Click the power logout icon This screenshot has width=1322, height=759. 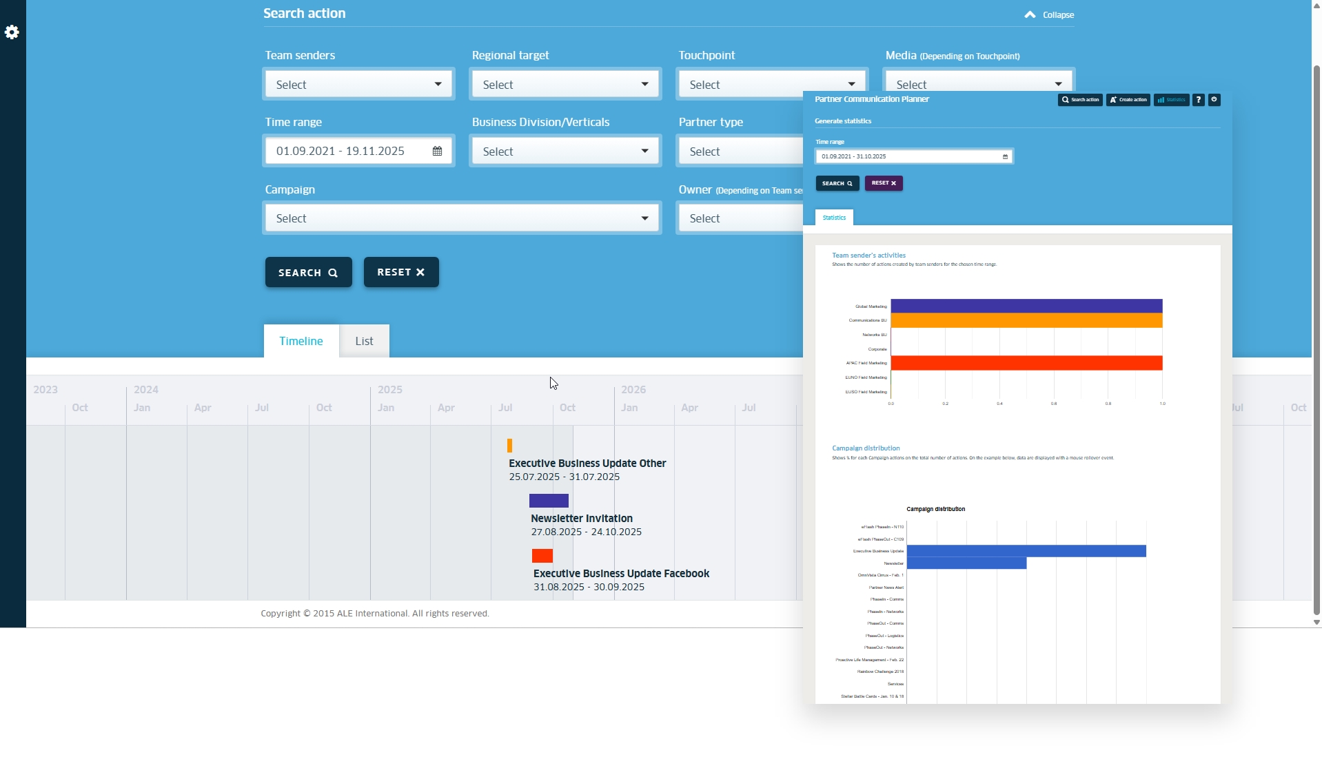click(x=1214, y=100)
